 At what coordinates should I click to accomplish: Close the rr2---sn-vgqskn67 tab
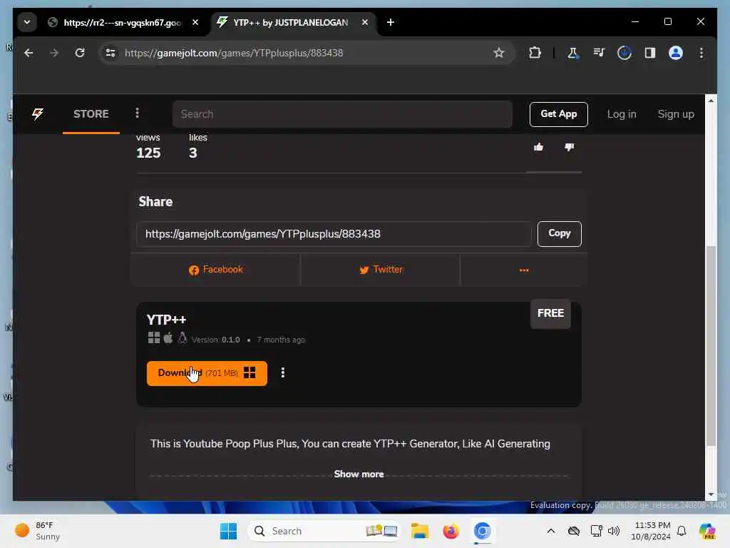(195, 22)
